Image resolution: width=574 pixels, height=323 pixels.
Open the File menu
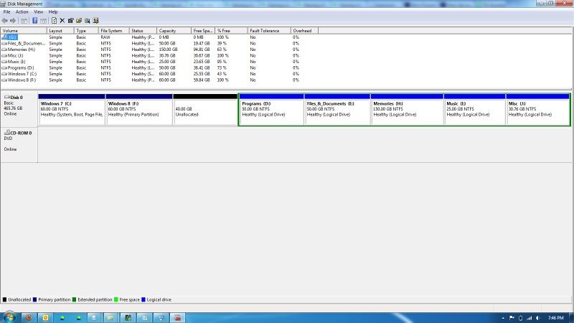[6, 12]
